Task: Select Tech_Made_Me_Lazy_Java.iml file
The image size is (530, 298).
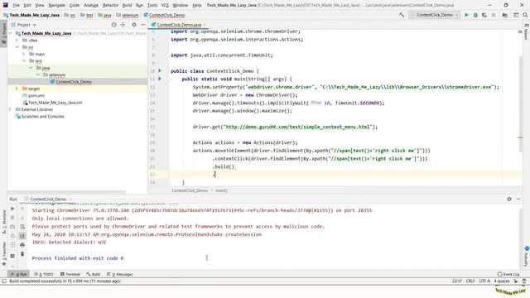Action: click(x=55, y=103)
